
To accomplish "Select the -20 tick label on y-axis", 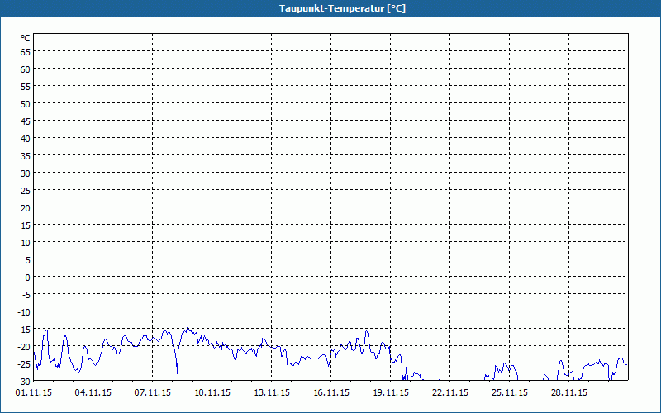I will (x=24, y=346).
